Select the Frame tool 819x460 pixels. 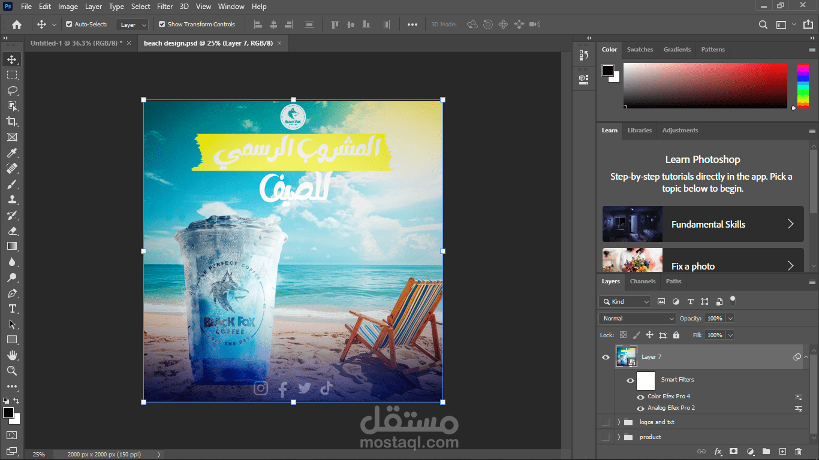[x=11, y=137]
